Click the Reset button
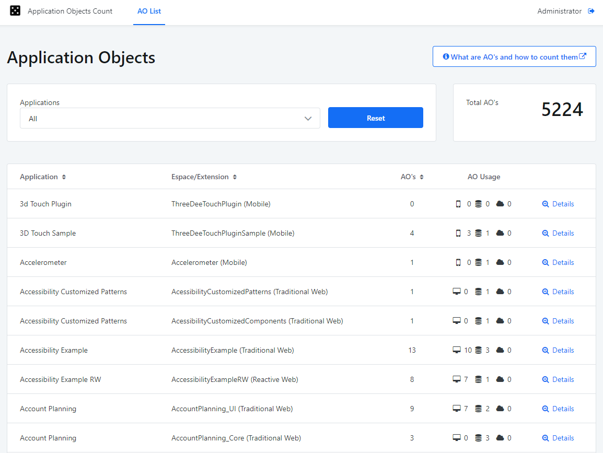603x453 pixels. coord(375,118)
